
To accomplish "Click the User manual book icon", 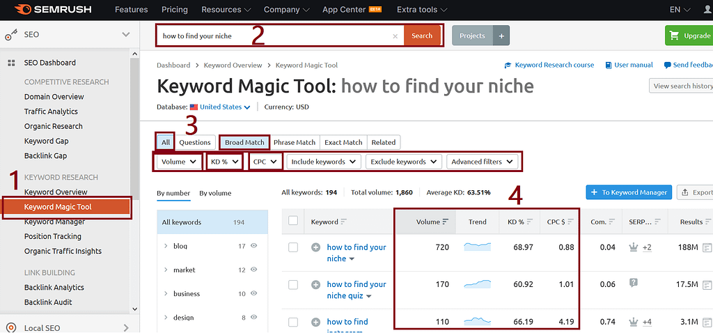I will pos(609,65).
